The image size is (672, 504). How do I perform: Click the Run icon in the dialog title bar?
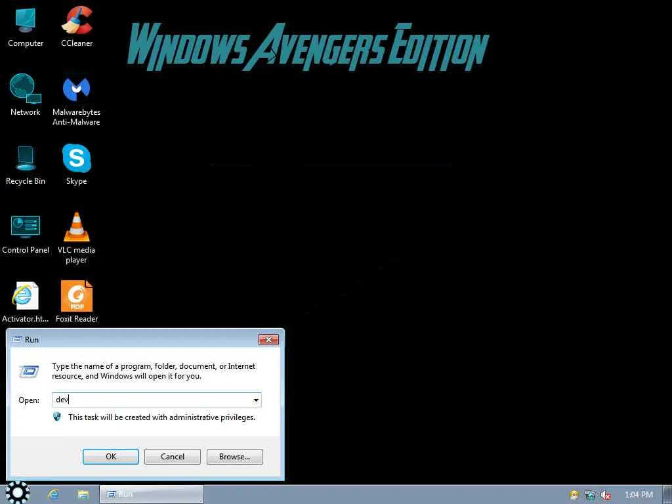(x=17, y=339)
